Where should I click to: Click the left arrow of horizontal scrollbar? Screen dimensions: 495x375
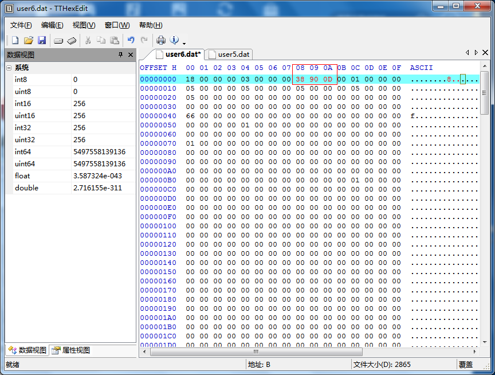tap(144, 351)
